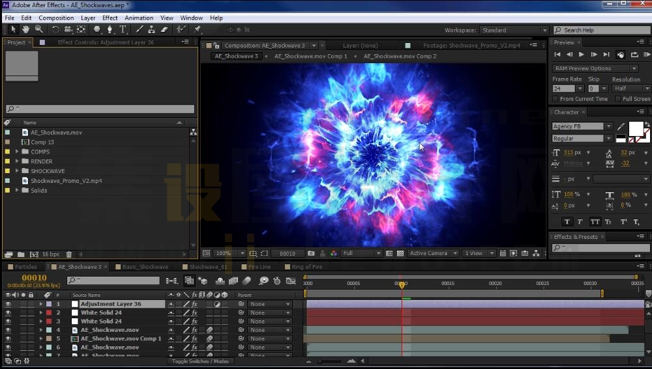Switch to the Ring of Fire timeline tab
Viewport: 652px width, 369px height.
(306, 267)
